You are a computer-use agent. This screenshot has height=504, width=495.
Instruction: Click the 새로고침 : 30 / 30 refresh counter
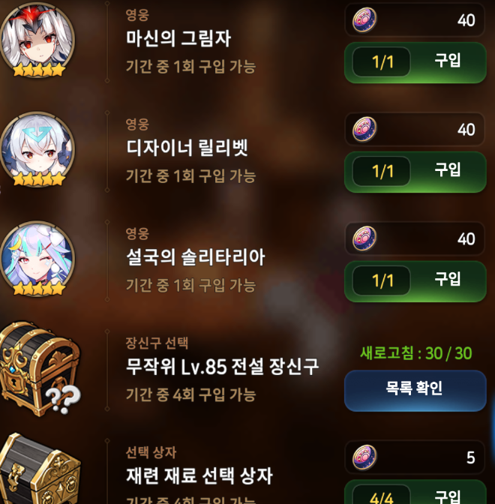pyautogui.click(x=415, y=353)
